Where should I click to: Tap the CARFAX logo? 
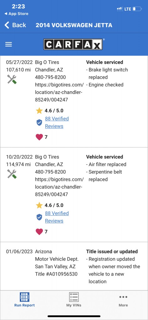[x=73, y=44]
